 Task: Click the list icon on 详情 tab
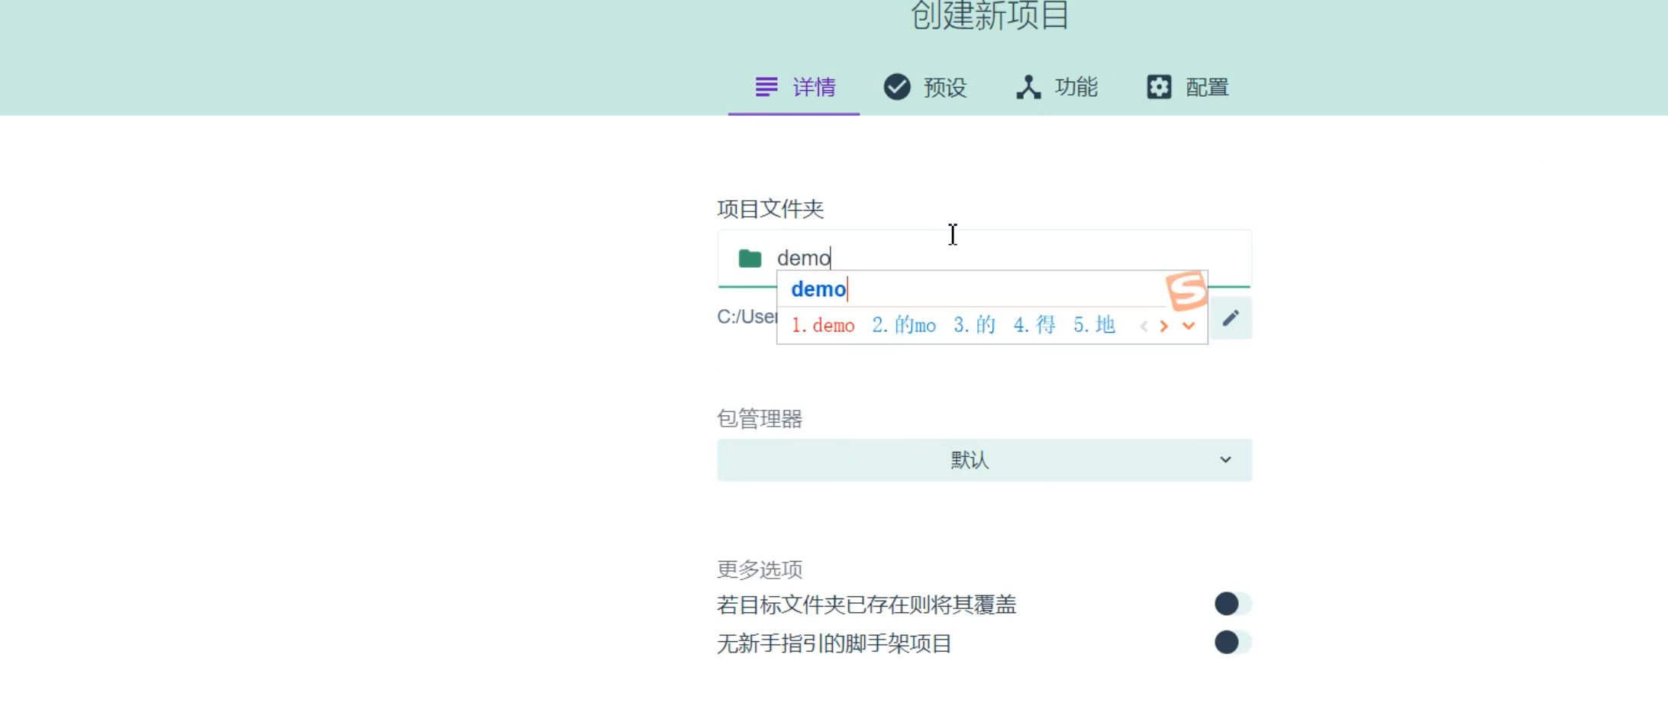tap(766, 86)
